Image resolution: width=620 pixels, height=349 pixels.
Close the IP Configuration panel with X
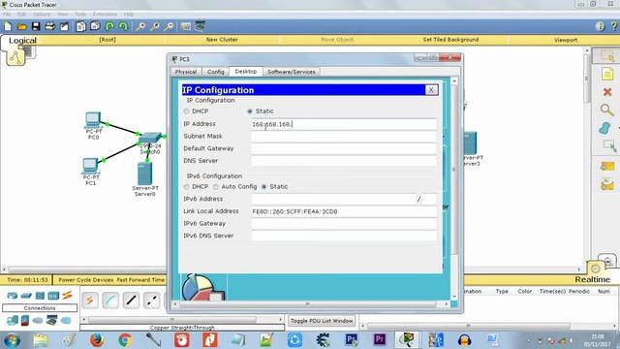[431, 90]
